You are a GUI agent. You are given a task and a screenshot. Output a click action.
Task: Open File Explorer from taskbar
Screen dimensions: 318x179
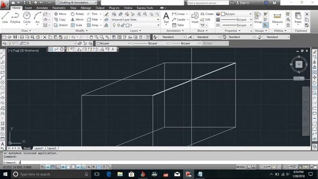pos(120,174)
